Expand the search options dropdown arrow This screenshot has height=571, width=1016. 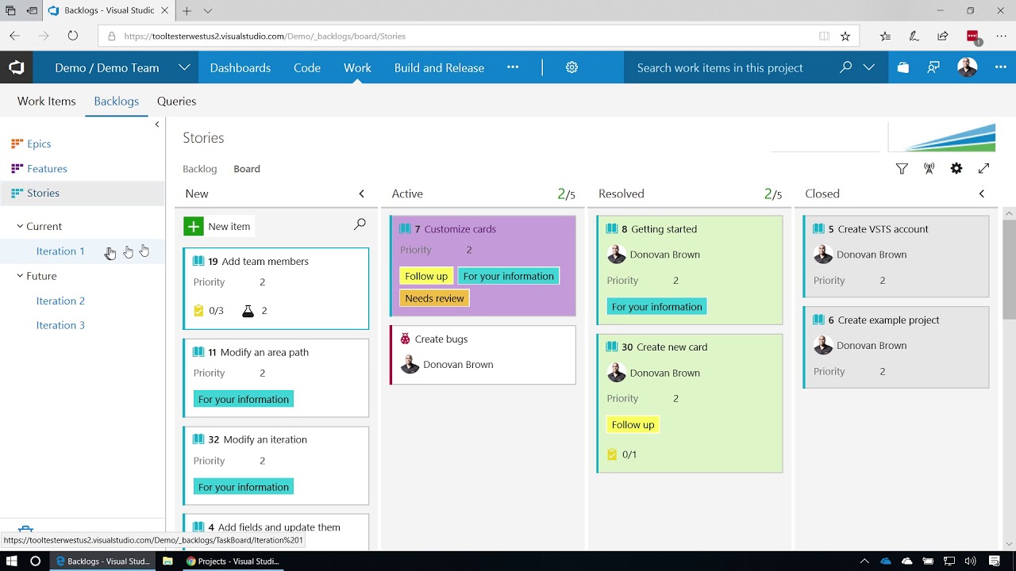pyautogui.click(x=869, y=67)
